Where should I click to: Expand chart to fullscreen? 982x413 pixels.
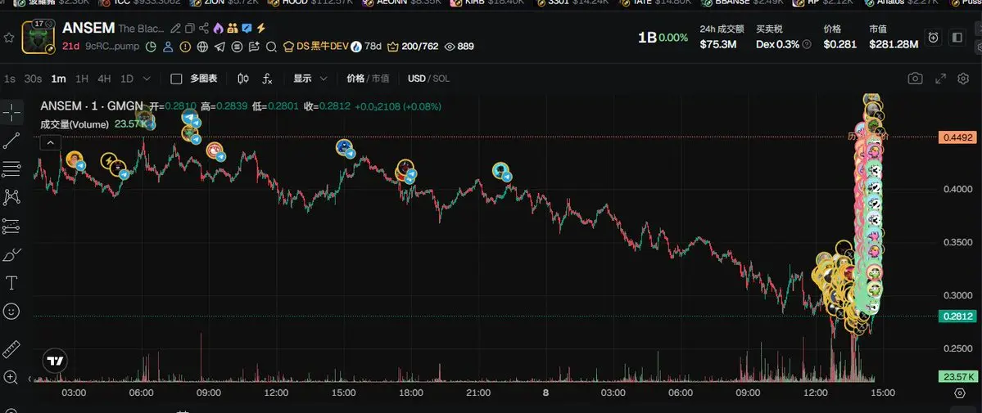(x=941, y=79)
